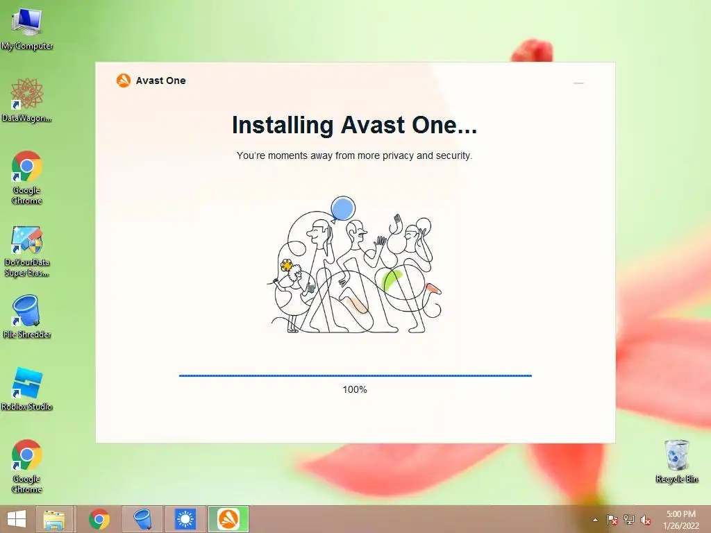Click the Windows Start button
Screen dimensions: 711x533
(17, 519)
